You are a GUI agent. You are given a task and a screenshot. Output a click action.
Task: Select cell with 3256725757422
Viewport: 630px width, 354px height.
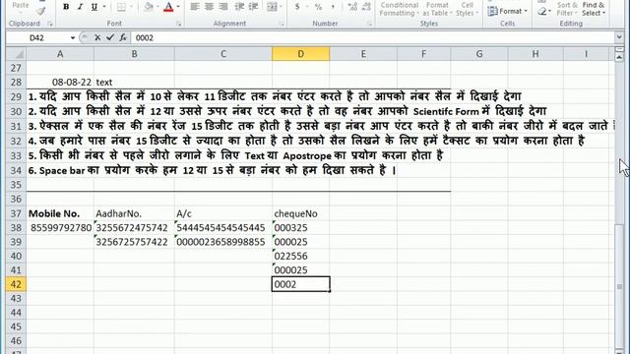[x=134, y=242]
